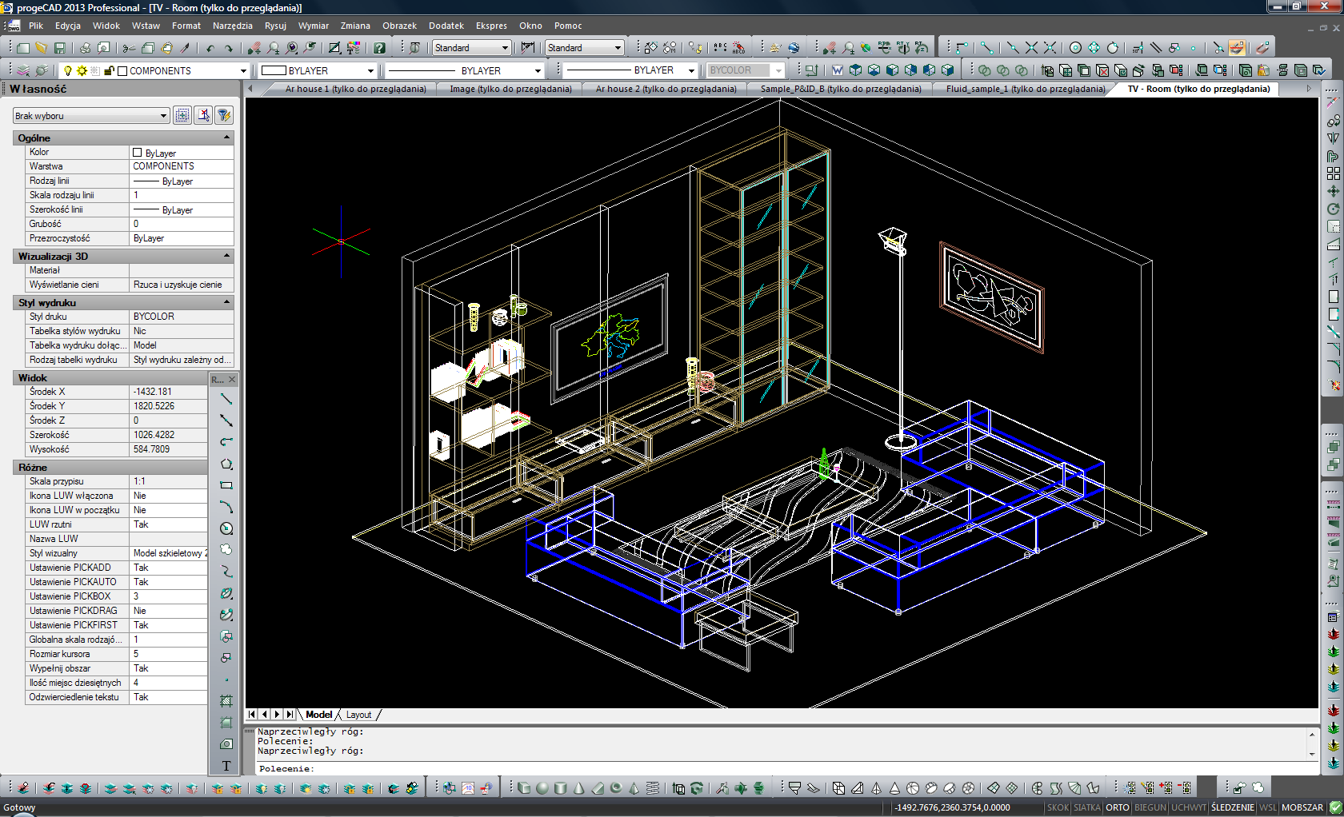Click the Undo icon in the toolbar
The image size is (1344, 817).
(x=210, y=47)
